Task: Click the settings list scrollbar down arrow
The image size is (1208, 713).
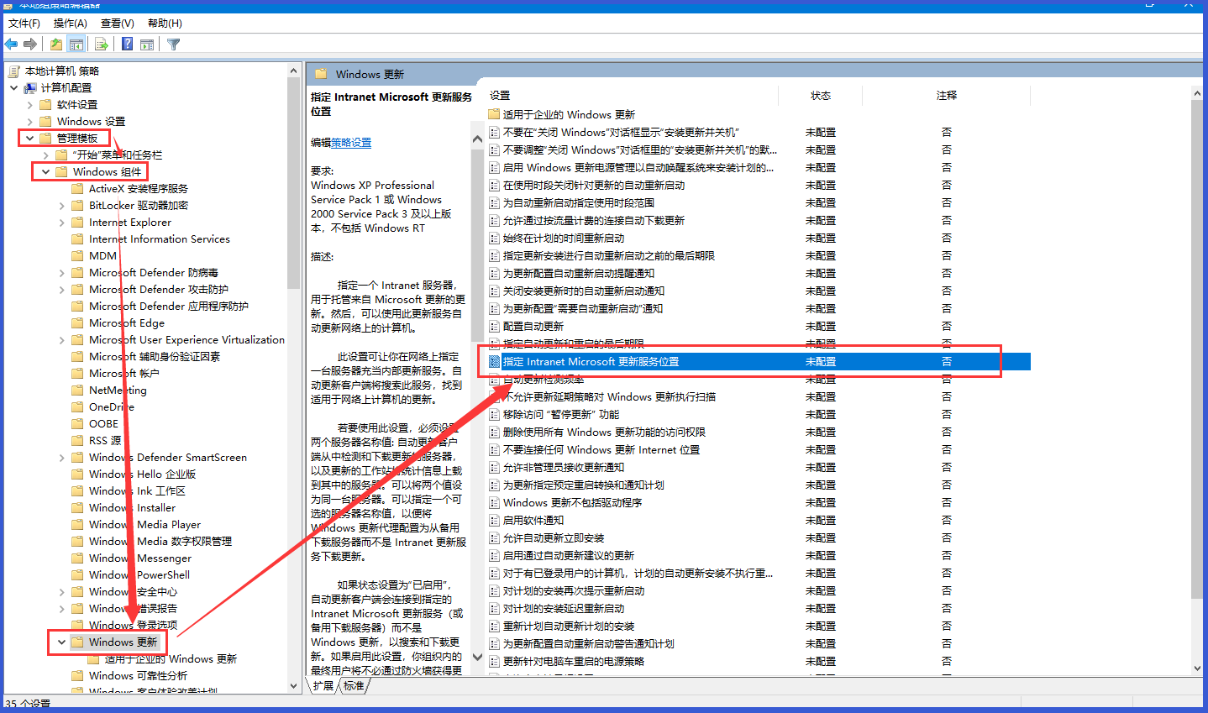Action: [x=1197, y=668]
